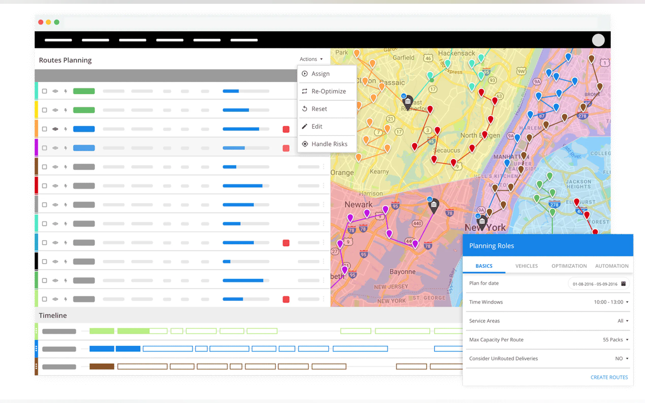Toggle the eye visibility on the orange route row
The height and width of the screenshot is (403, 645).
click(x=55, y=129)
